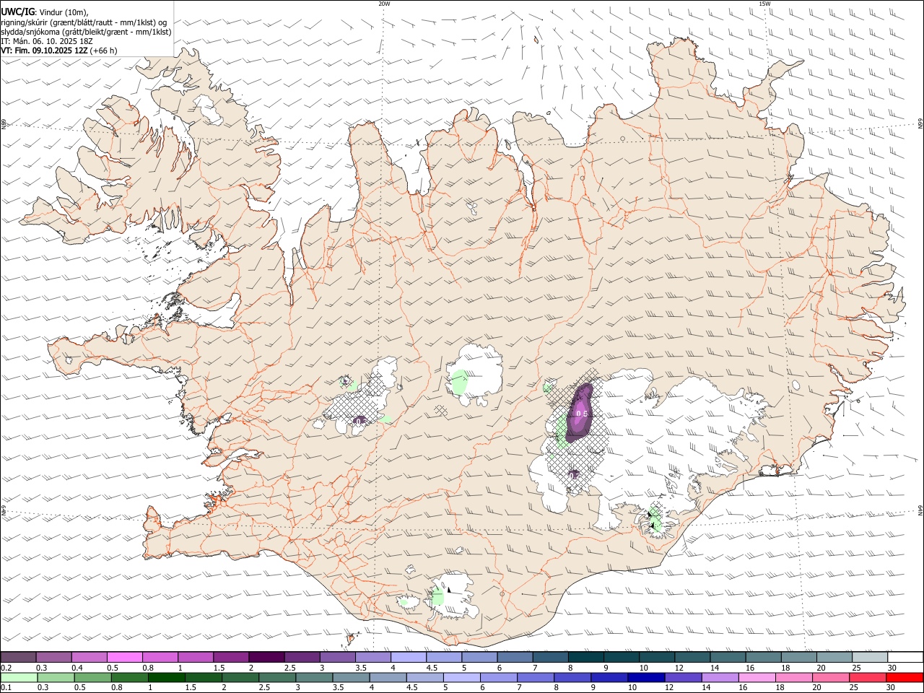
Task: Click the dark teal swatch at 8 in upper legend row
Action: tap(586, 657)
